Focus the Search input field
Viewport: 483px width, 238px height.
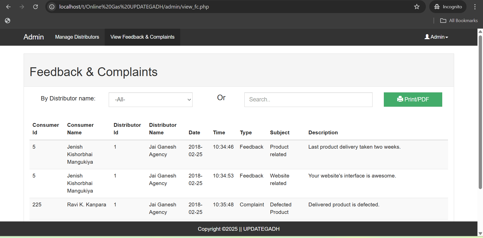coord(308,100)
